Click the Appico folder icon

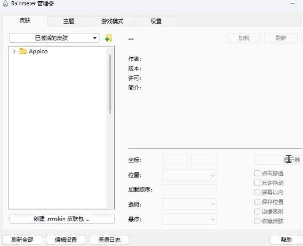(x=23, y=51)
